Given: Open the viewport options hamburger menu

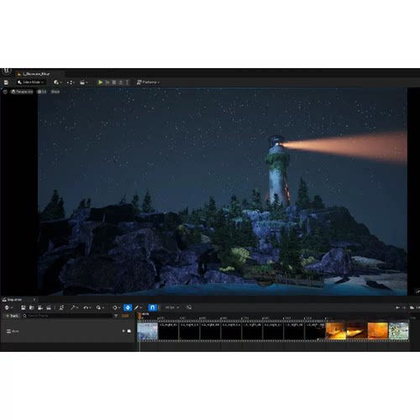Looking at the screenshot, I should pyautogui.click(x=5, y=92).
